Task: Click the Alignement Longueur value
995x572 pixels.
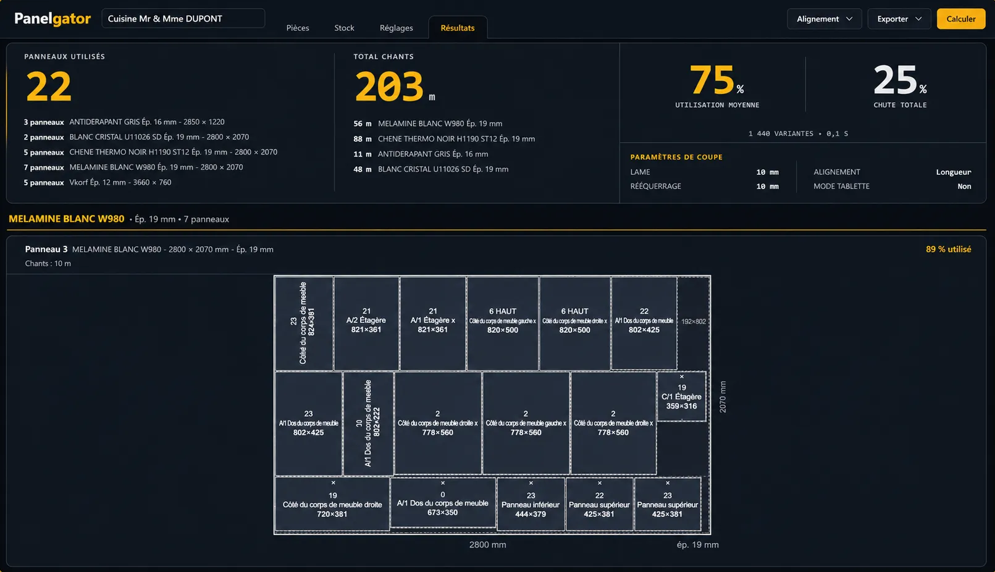Action: (x=953, y=172)
